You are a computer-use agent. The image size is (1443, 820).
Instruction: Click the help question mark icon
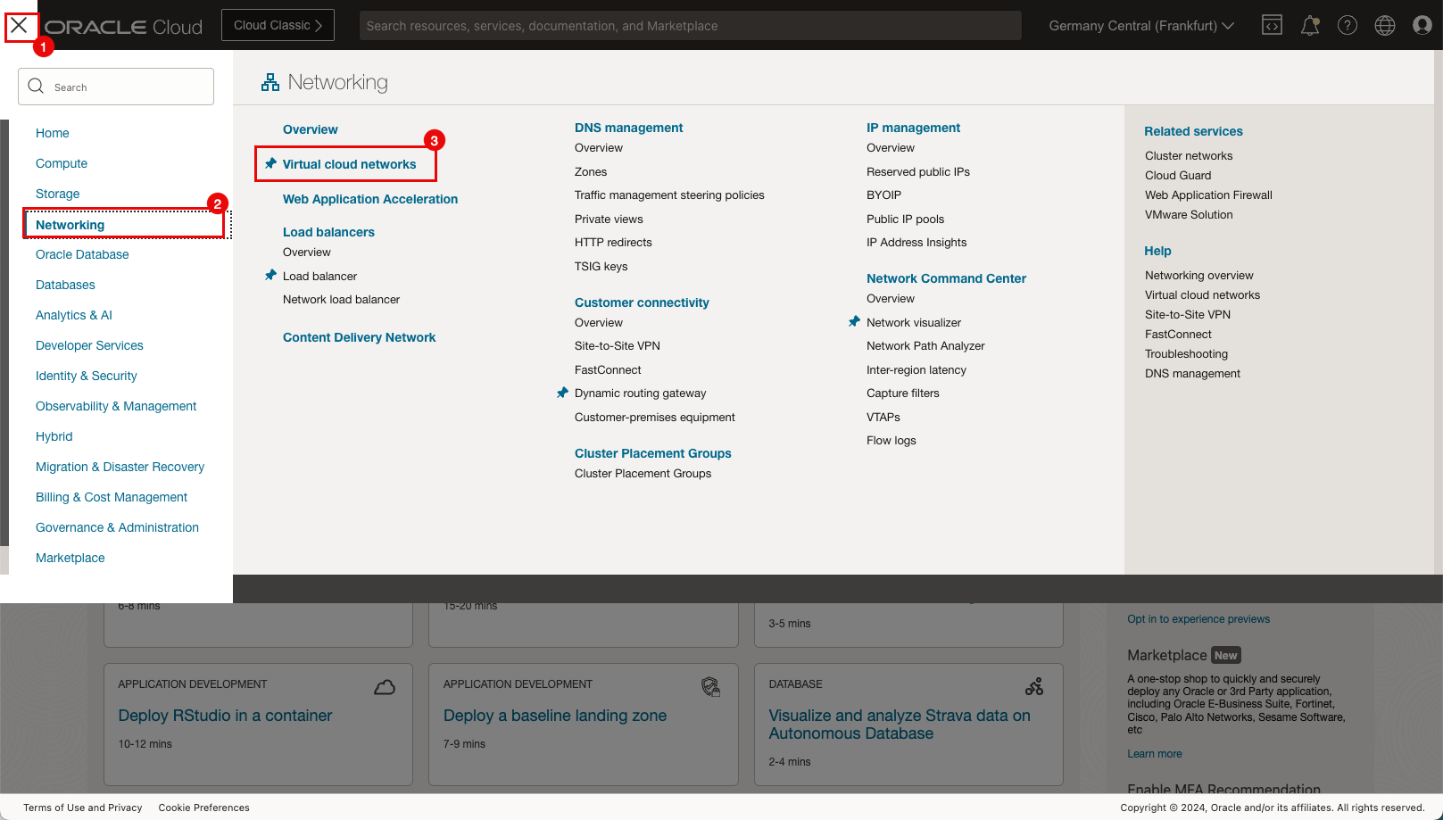[1347, 26]
